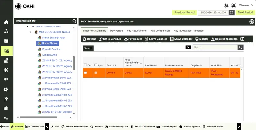Click Transfer Request
This screenshot has width=256, height=130.
pos(167,126)
